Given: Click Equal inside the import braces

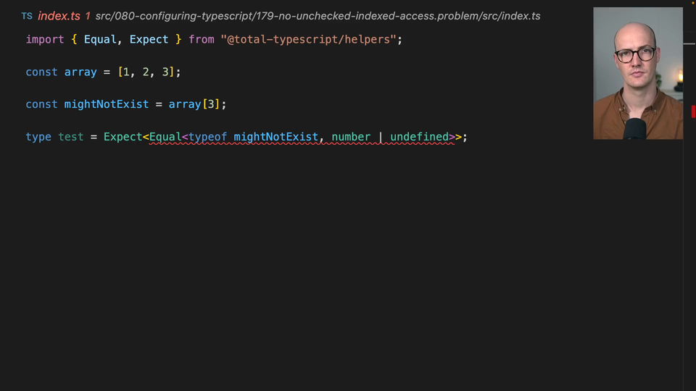Looking at the screenshot, I should tap(100, 39).
